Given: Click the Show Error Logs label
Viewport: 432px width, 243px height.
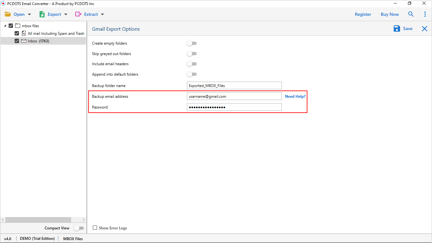Looking at the screenshot, I should 113,228.
